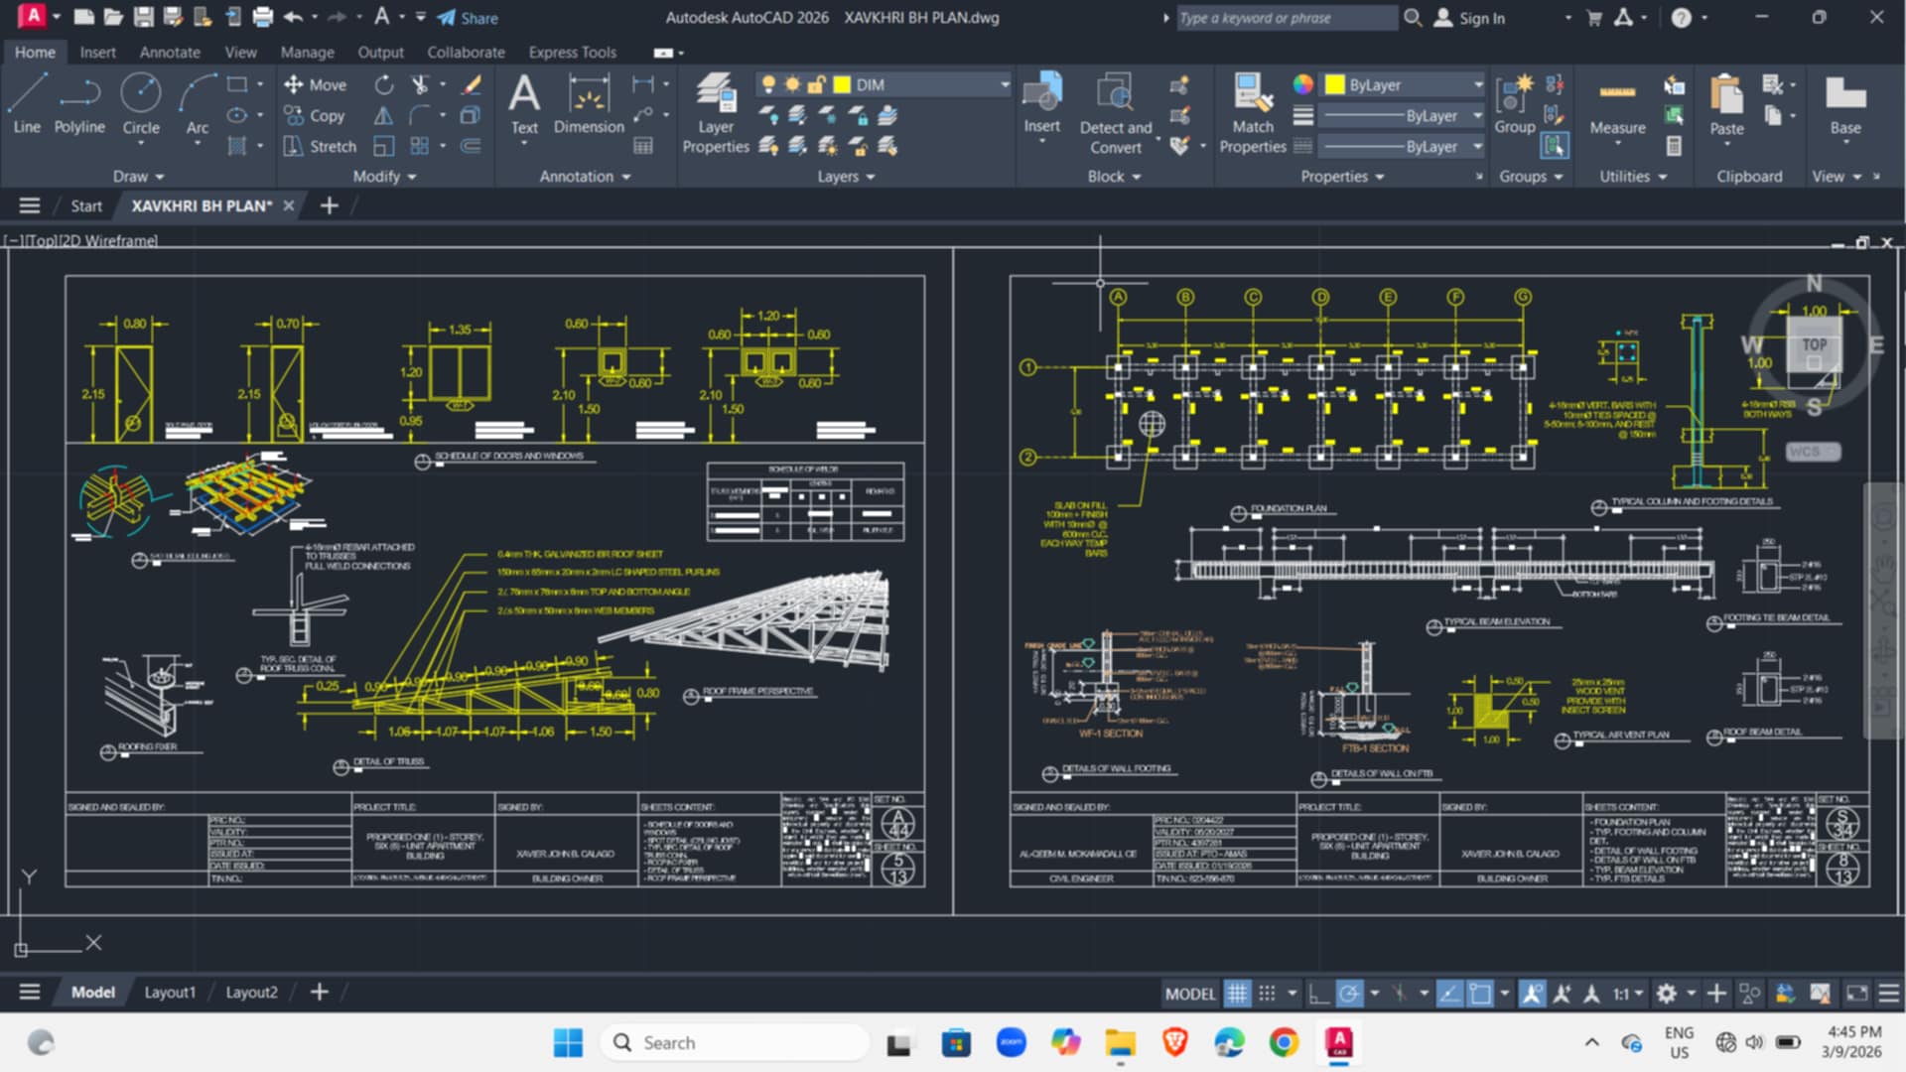Expand the DIM layer dropdown
The height and width of the screenshot is (1072, 1906).
click(1005, 85)
